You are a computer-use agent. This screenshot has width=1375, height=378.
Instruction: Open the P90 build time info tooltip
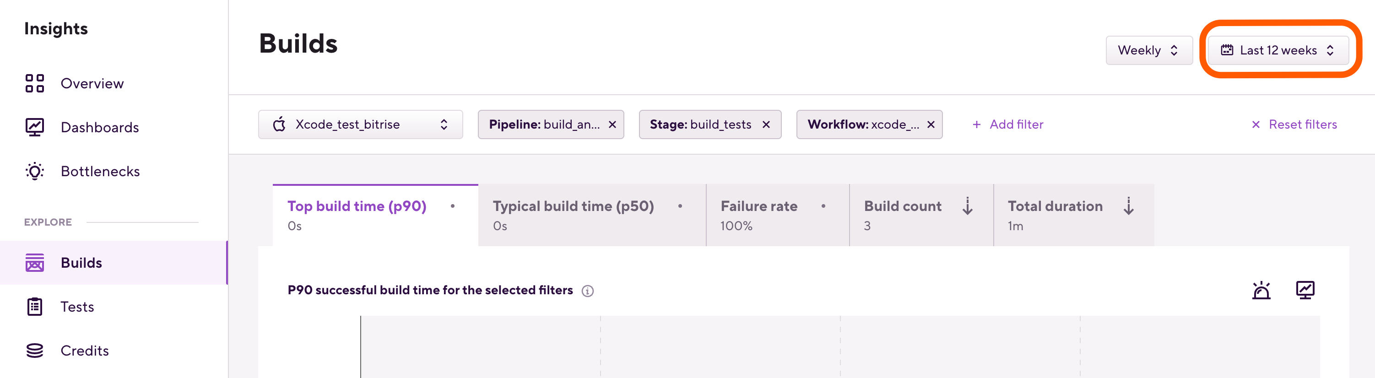(x=587, y=291)
